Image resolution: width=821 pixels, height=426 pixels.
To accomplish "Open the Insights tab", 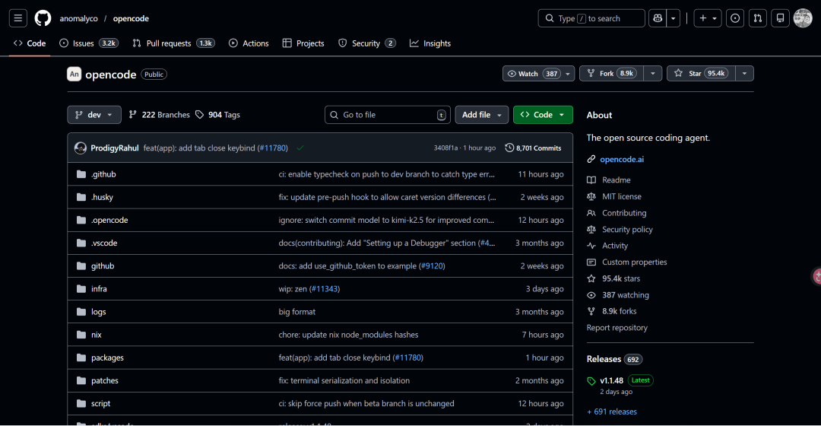I will pyautogui.click(x=430, y=43).
